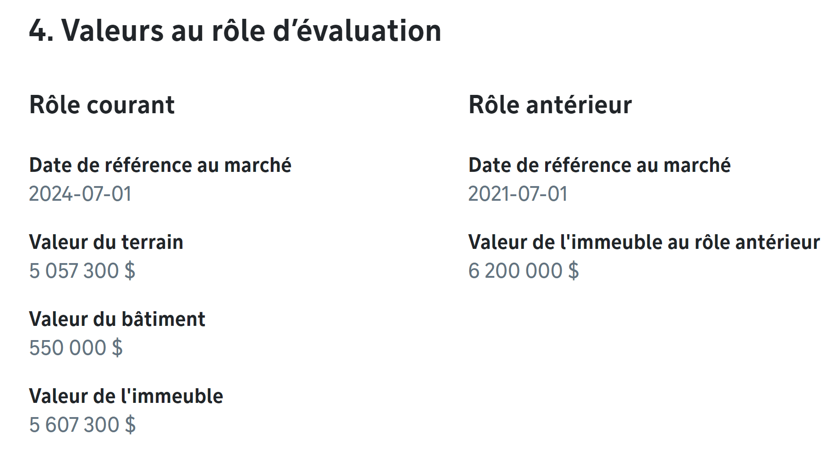This screenshot has width=837, height=451.
Task: Click the dollar sign after 550 000
Action: tap(117, 348)
